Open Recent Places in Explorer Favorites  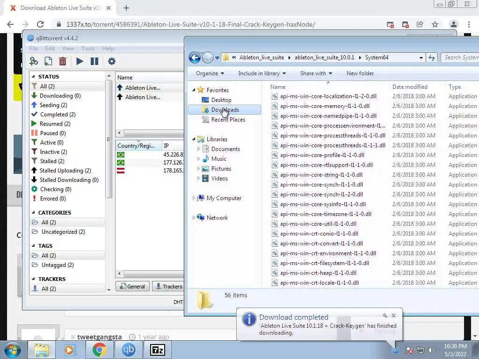coord(228,120)
